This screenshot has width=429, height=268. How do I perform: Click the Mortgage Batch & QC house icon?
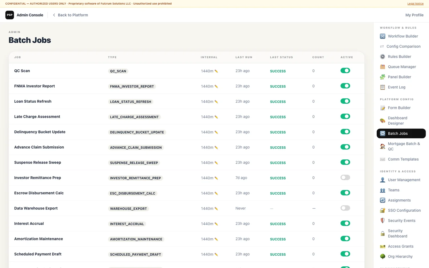pos(382,146)
